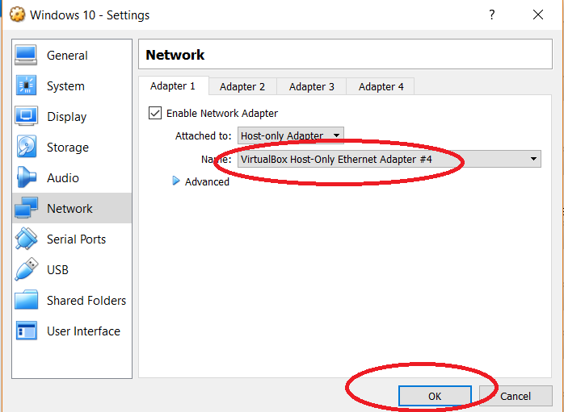This screenshot has height=412, width=564.
Task: Select the User Interface label in sidebar
Action: tap(83, 331)
